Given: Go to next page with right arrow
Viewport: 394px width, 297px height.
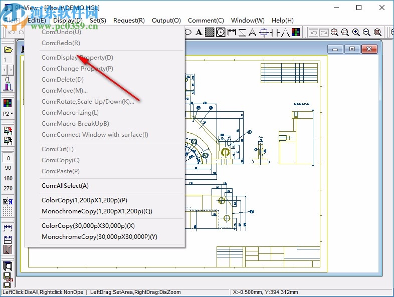Looking at the screenshot, I should (x=11, y=70).
